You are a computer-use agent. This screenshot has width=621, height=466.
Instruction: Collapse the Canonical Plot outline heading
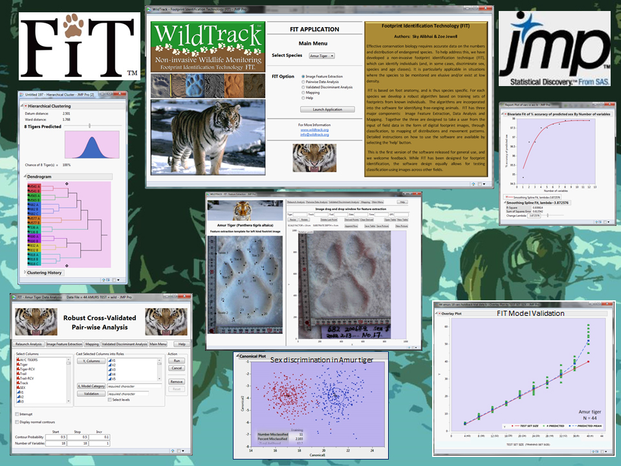click(237, 356)
